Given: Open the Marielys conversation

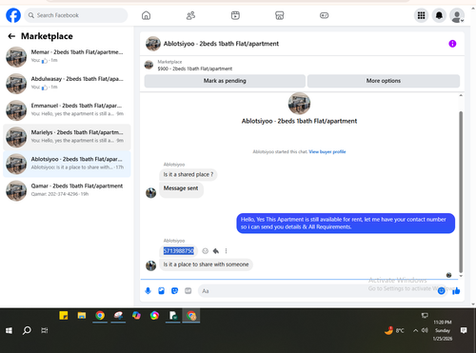Looking at the screenshot, I should (67, 137).
